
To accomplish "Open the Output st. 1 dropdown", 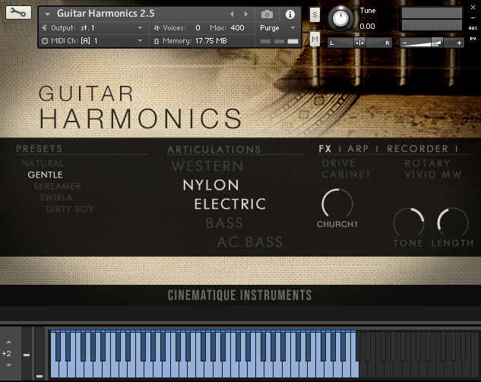I will (x=91, y=27).
